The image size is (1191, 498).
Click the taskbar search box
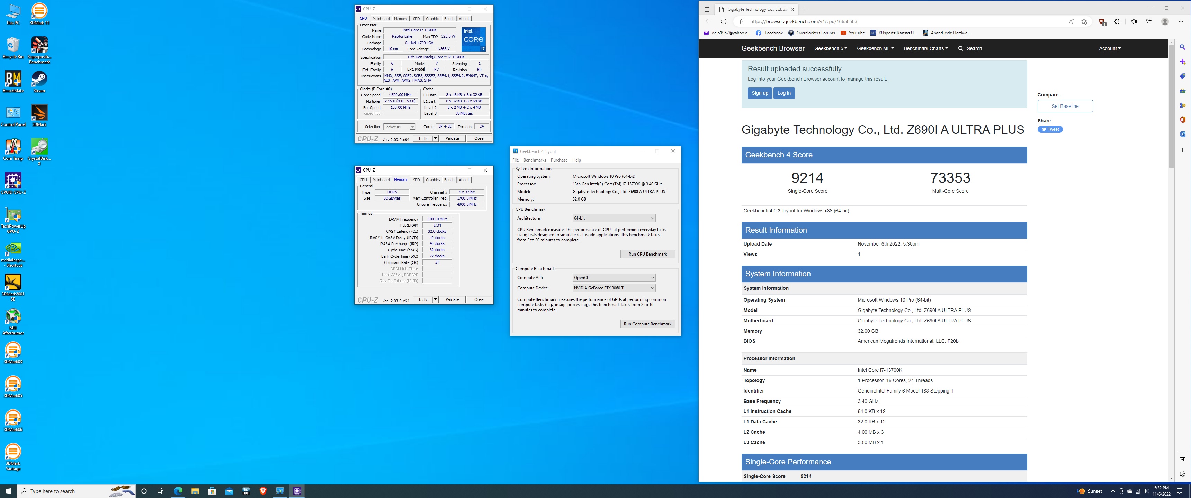[76, 491]
